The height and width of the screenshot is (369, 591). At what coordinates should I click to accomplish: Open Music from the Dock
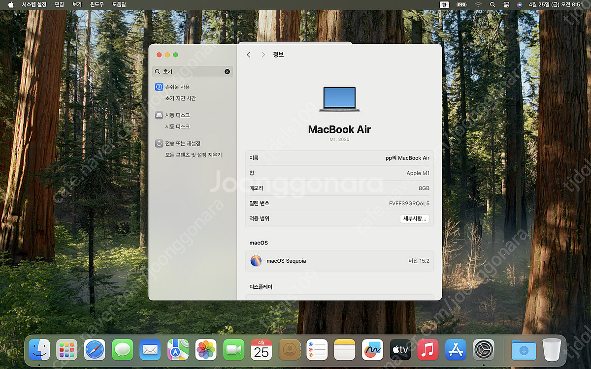tap(428, 350)
